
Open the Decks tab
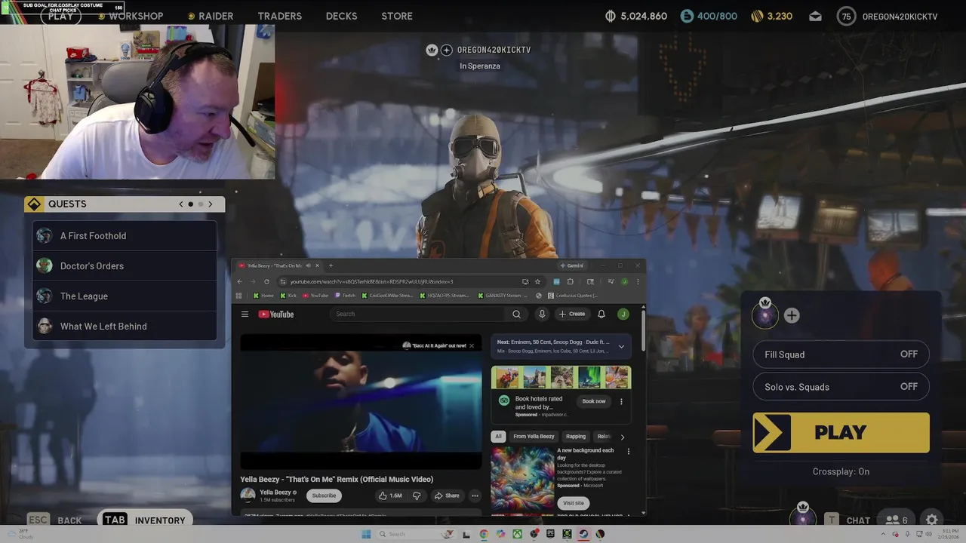point(341,16)
